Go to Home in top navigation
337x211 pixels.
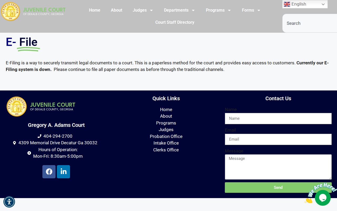point(95,10)
